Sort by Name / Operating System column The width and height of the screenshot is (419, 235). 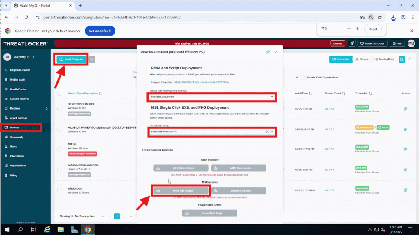coord(84,94)
